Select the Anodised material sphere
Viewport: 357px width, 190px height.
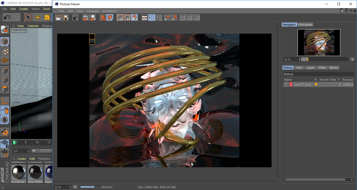[x=18, y=172]
